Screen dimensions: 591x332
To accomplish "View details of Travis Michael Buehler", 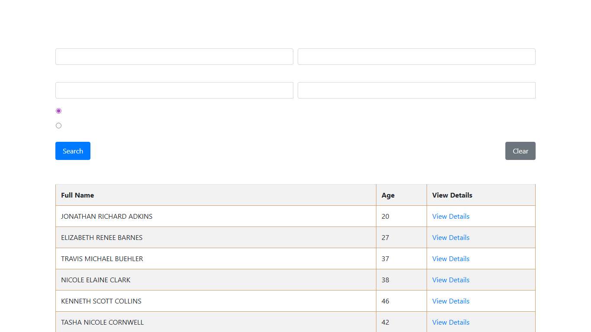I will (x=450, y=259).
